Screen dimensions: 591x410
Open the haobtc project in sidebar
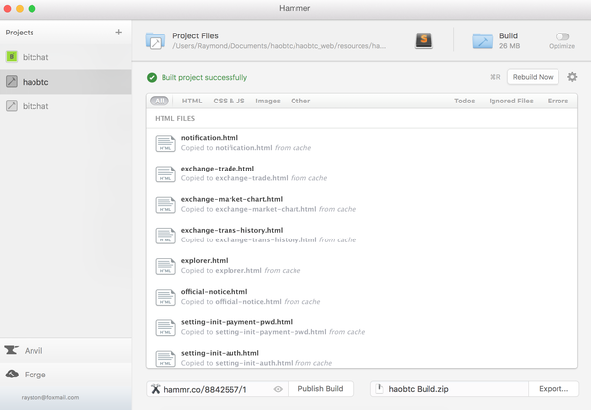tap(66, 82)
